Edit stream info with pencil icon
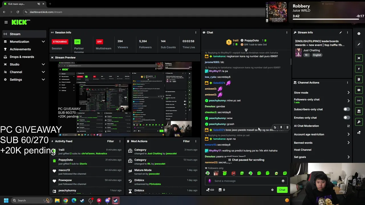 click(x=340, y=32)
